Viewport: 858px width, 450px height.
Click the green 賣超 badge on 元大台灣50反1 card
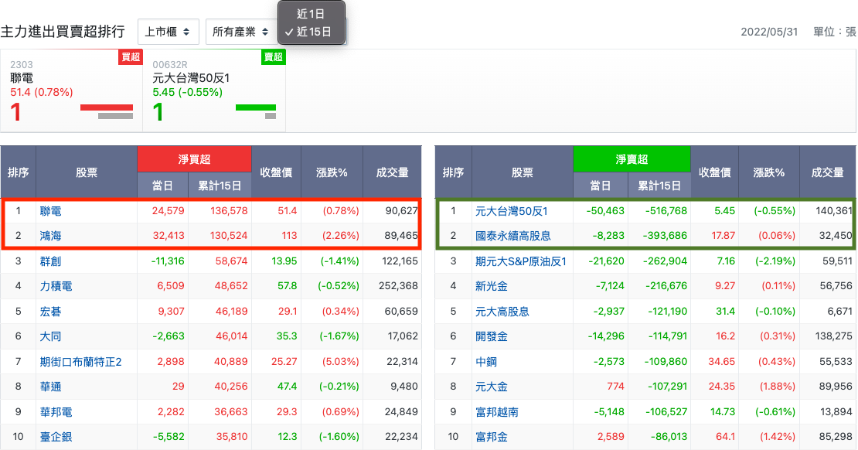274,57
